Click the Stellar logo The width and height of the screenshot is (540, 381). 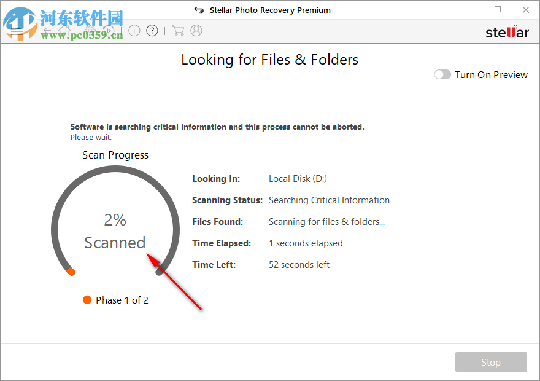point(507,32)
